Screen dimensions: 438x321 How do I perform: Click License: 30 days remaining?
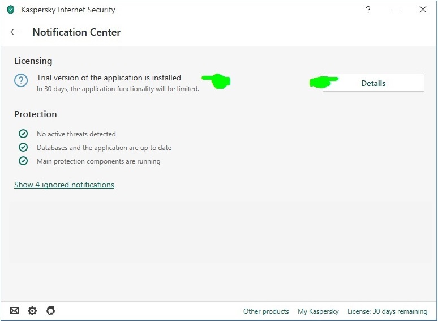pyautogui.click(x=388, y=311)
